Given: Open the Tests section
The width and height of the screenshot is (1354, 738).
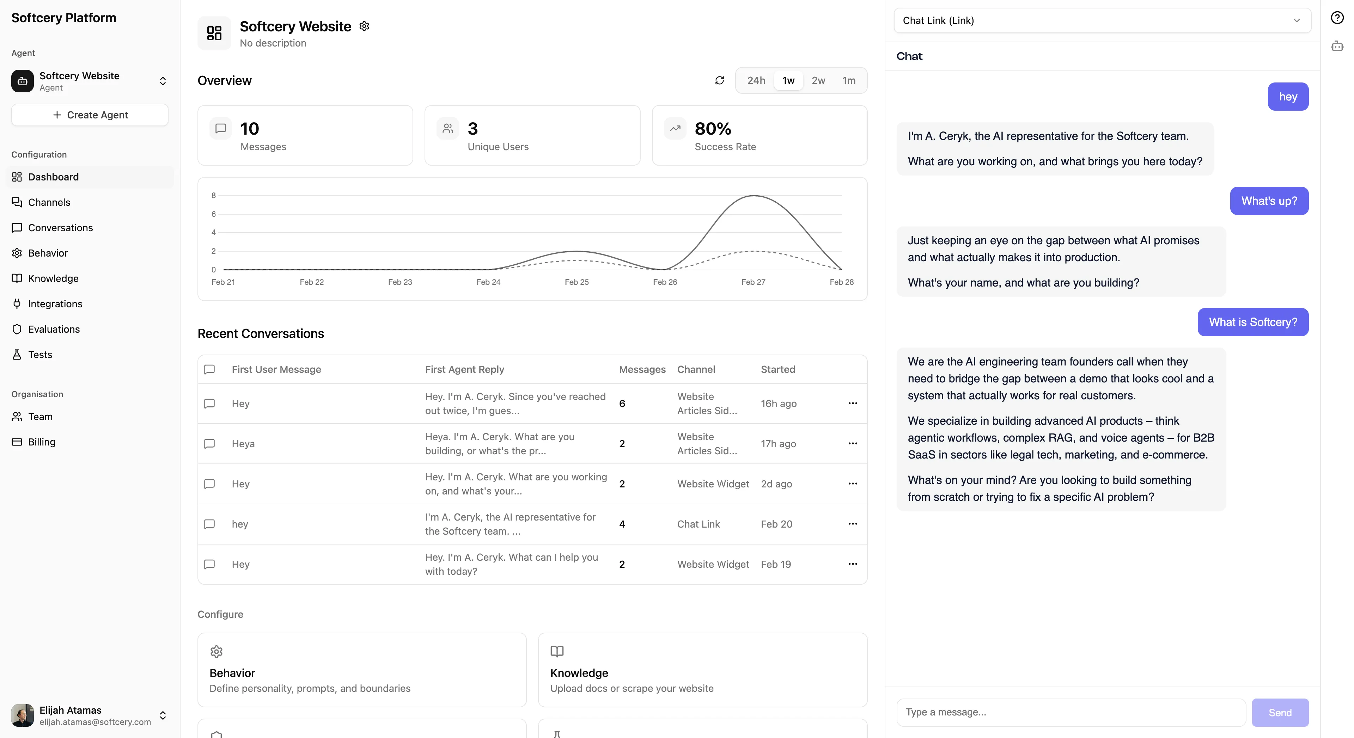Looking at the screenshot, I should click(x=39, y=355).
